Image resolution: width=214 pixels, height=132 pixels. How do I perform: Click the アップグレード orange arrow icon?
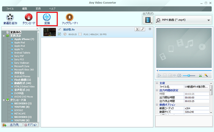tap(69, 17)
